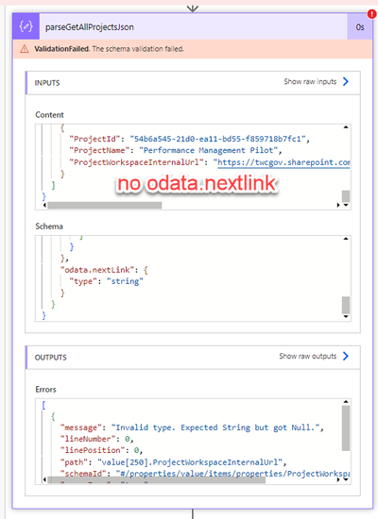Open the twcgov.sharepoint.com URL link
Screen dimensions: 378x519
tap(283, 162)
